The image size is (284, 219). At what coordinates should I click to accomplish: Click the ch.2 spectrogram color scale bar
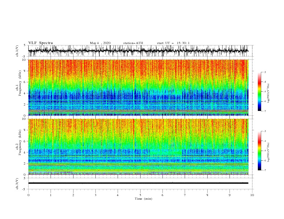coord(259,151)
